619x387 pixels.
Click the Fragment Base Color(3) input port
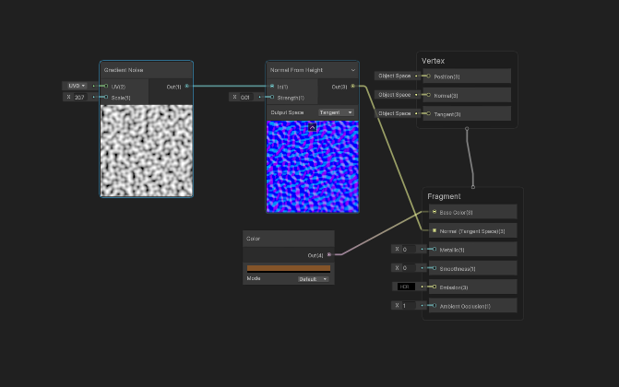(x=434, y=212)
